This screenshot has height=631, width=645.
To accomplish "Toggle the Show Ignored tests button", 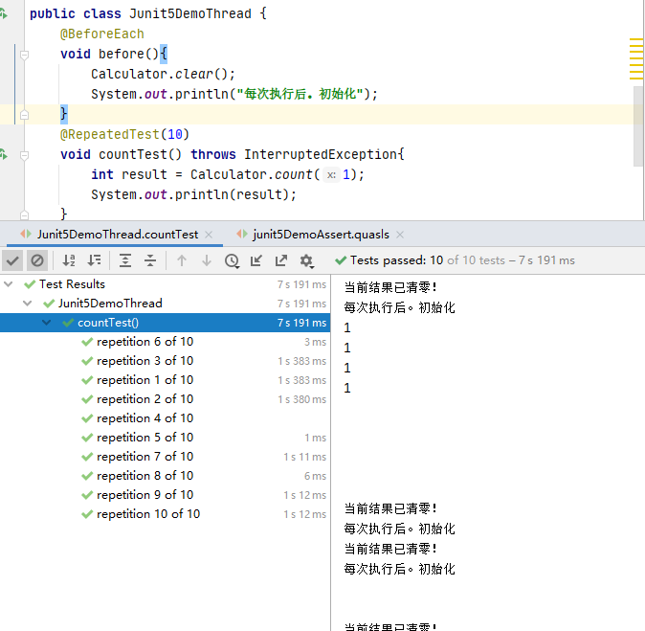I will point(37,260).
